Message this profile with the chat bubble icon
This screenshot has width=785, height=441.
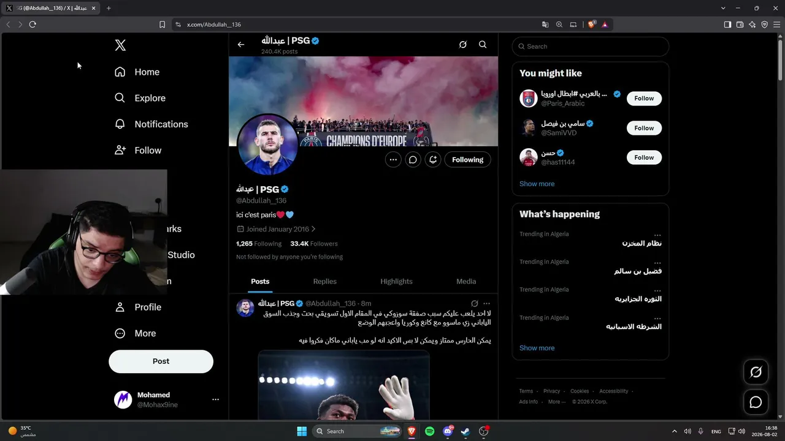click(x=413, y=160)
